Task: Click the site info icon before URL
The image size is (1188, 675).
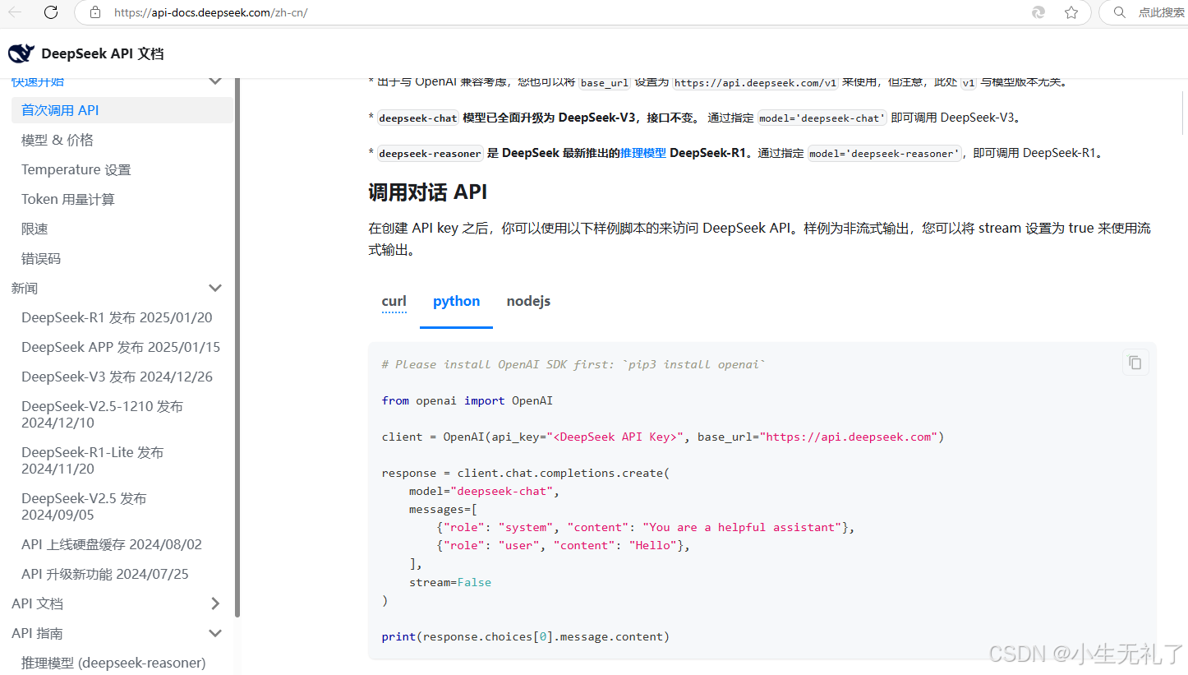Action: (94, 12)
